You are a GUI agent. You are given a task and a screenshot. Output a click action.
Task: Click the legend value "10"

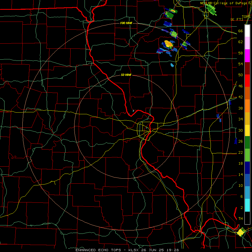(241, 185)
